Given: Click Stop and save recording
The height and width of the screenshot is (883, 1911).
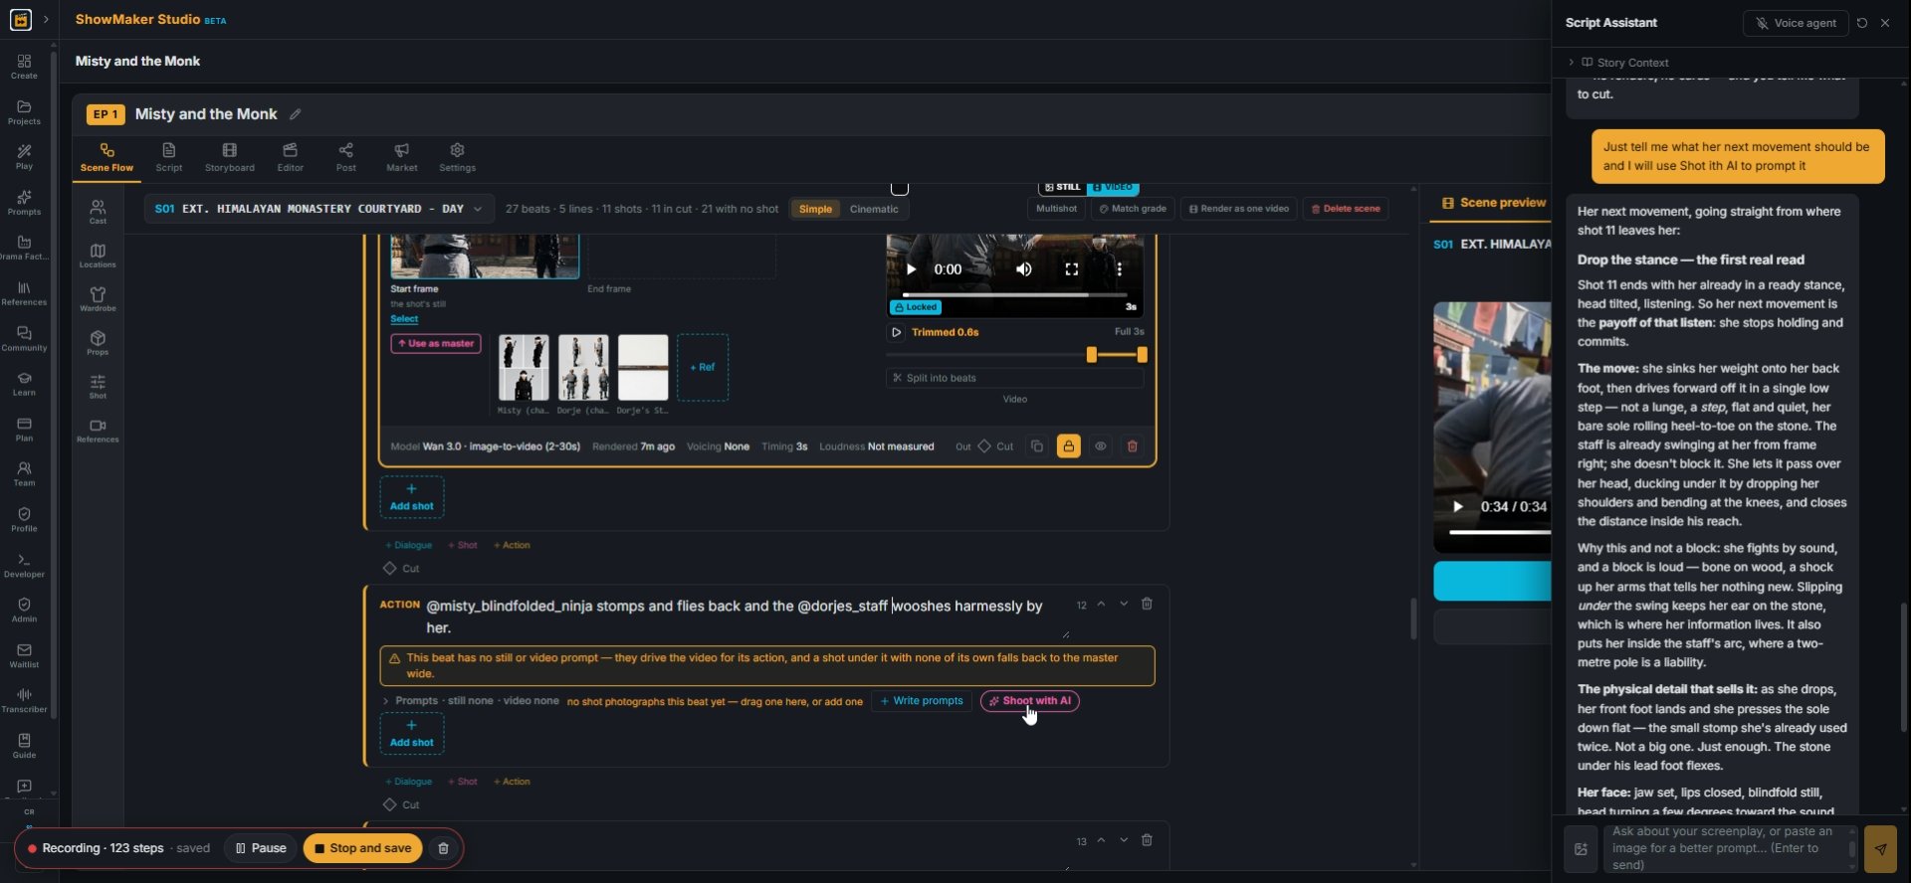Looking at the screenshot, I should pos(363,848).
